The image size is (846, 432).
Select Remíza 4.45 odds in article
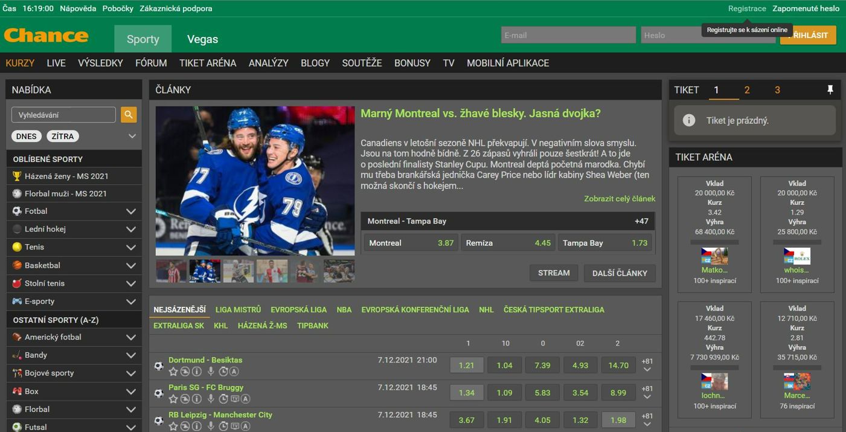pyautogui.click(x=508, y=243)
